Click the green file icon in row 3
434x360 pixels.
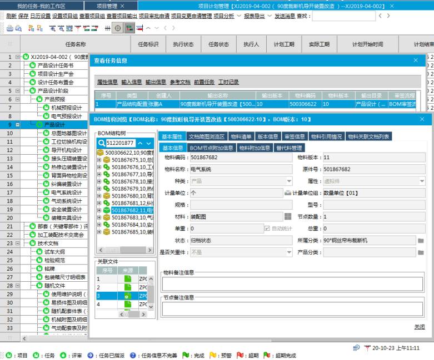coord(128,297)
